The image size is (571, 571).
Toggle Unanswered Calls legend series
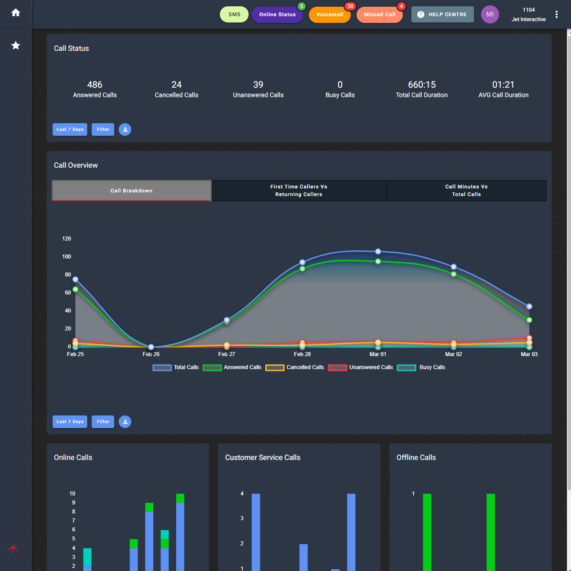[361, 367]
